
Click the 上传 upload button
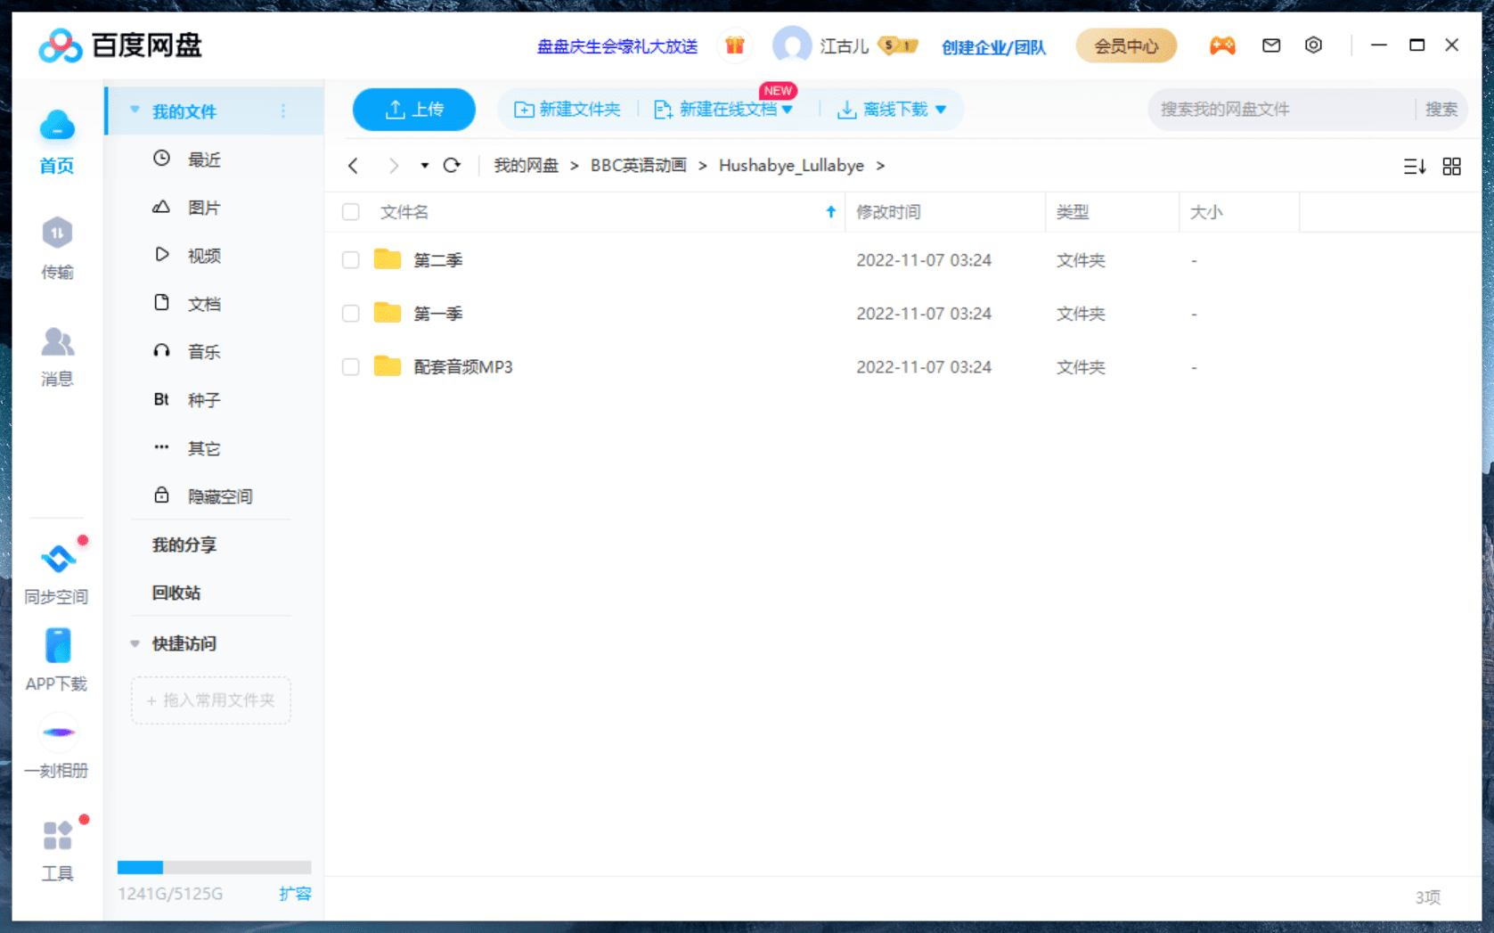(x=414, y=110)
